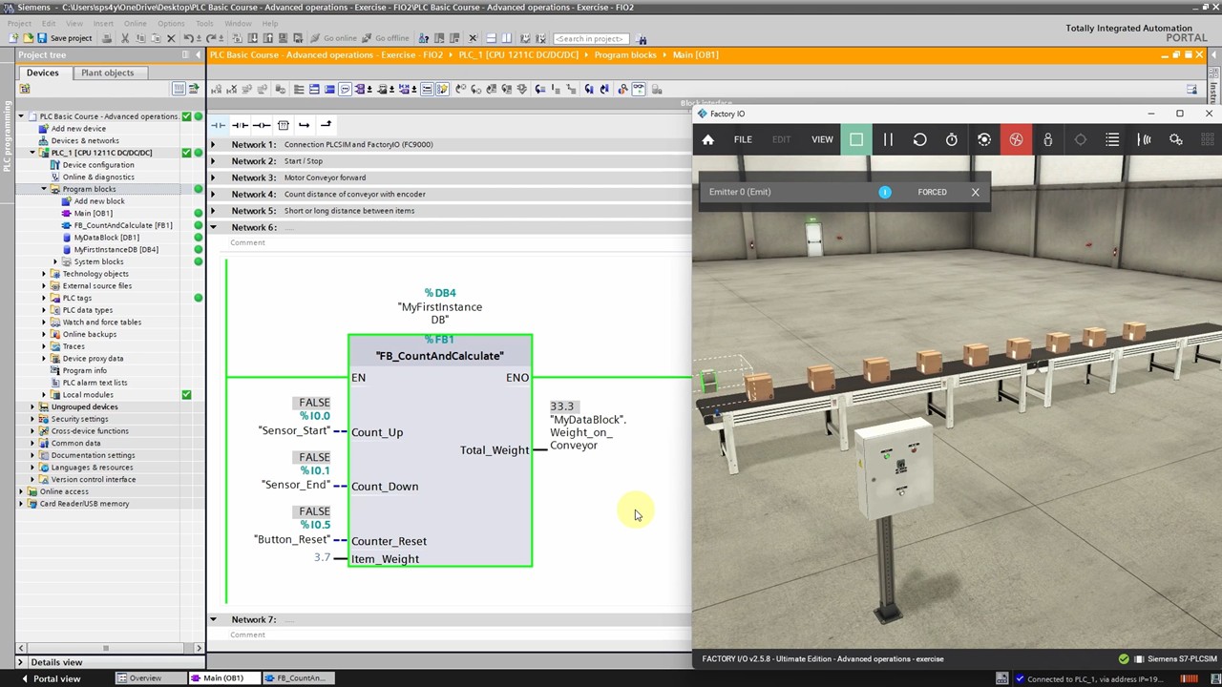1222x687 pixels.
Task: Switch to first-person camera in Factory IO
Action: pos(1048,140)
